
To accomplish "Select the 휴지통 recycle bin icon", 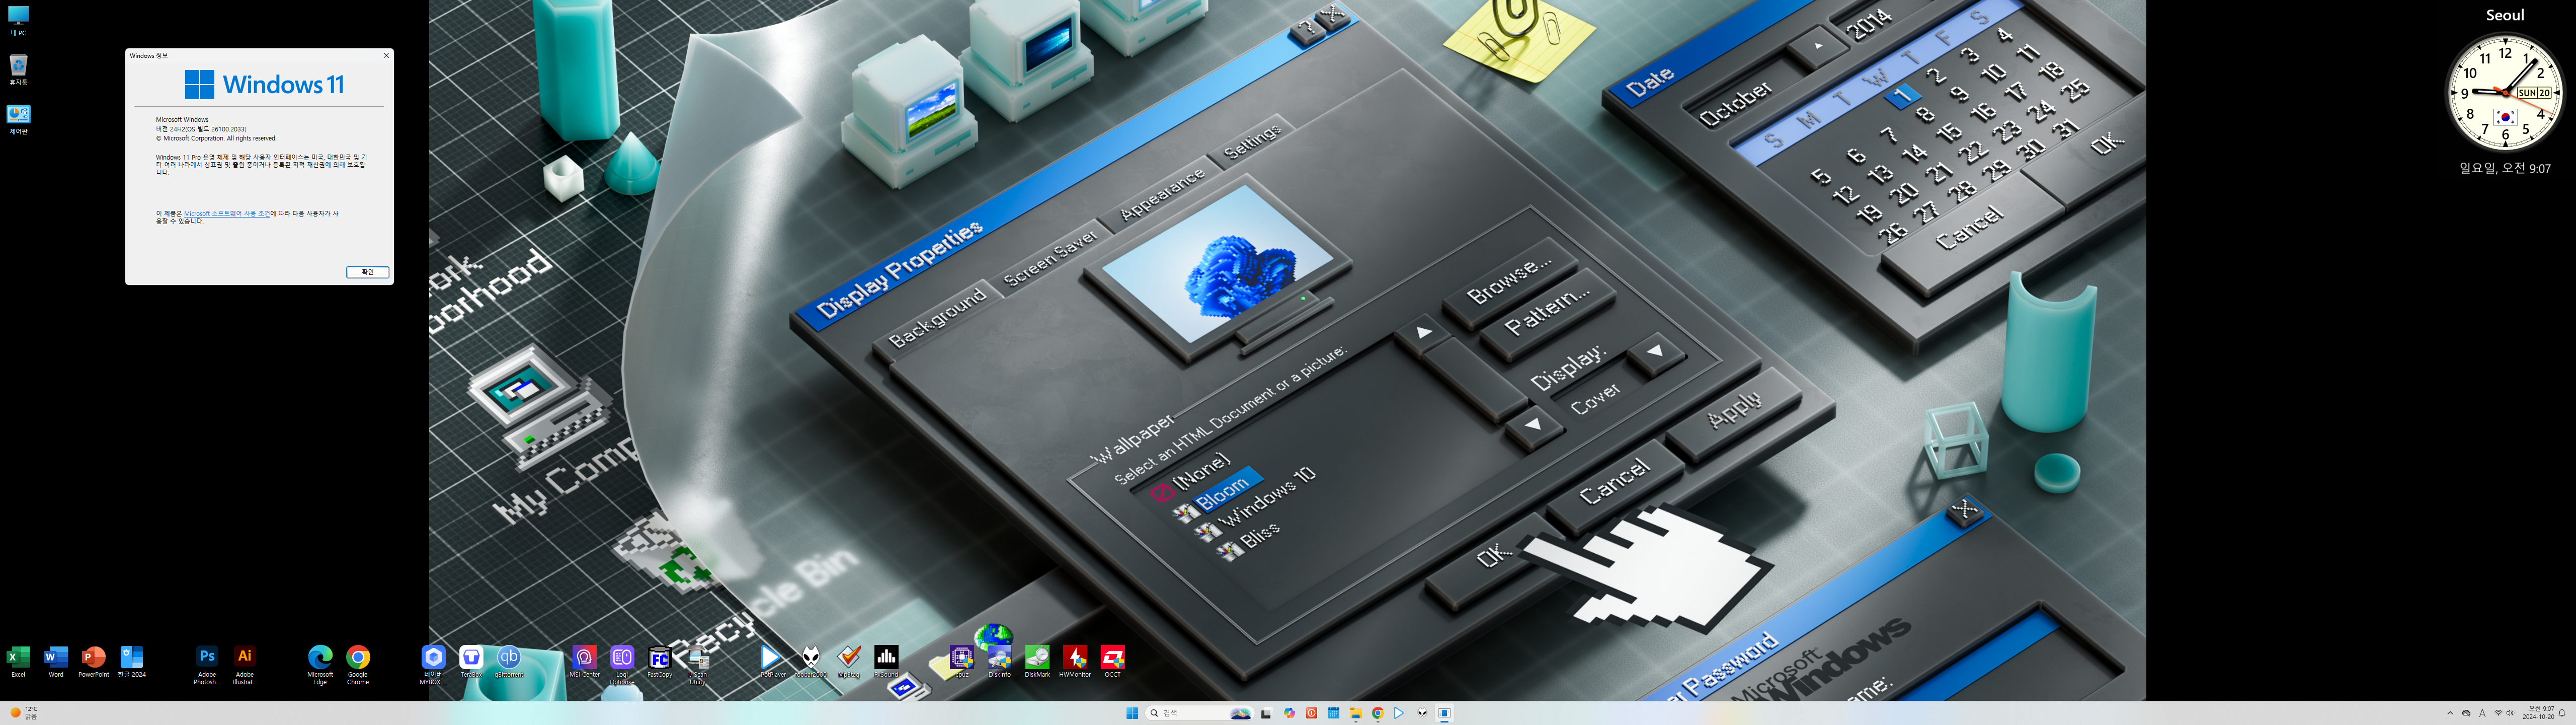I will (x=18, y=69).
